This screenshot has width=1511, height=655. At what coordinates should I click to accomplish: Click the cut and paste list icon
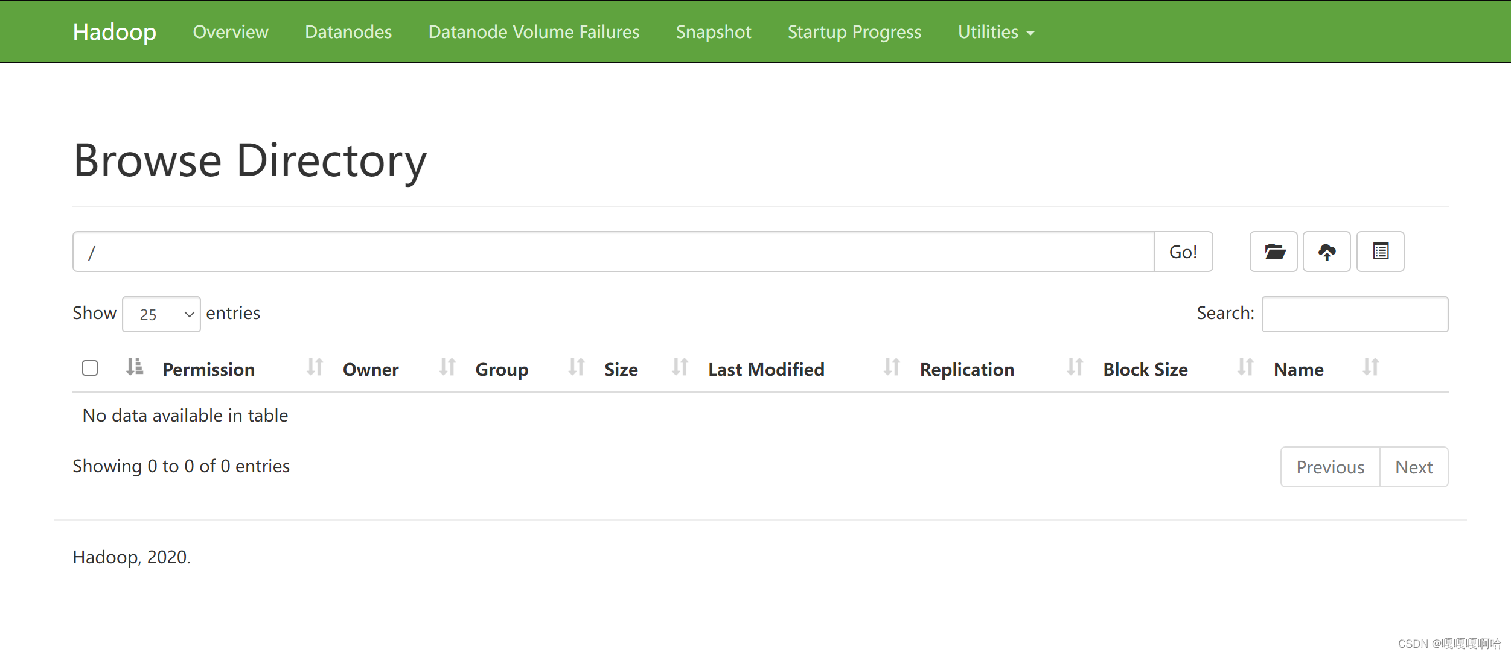pos(1380,252)
